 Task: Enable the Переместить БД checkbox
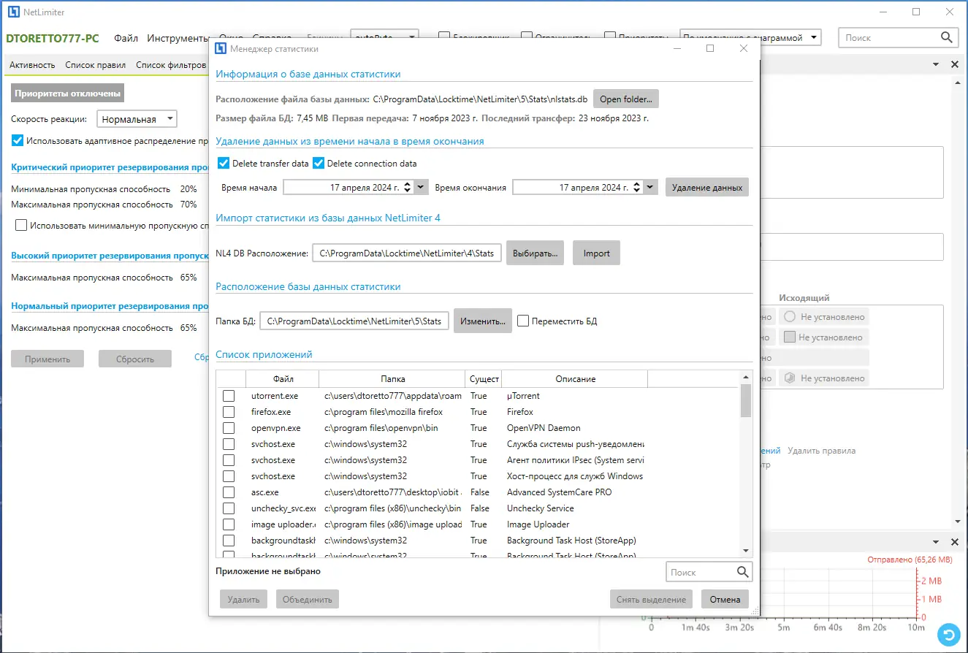523,321
